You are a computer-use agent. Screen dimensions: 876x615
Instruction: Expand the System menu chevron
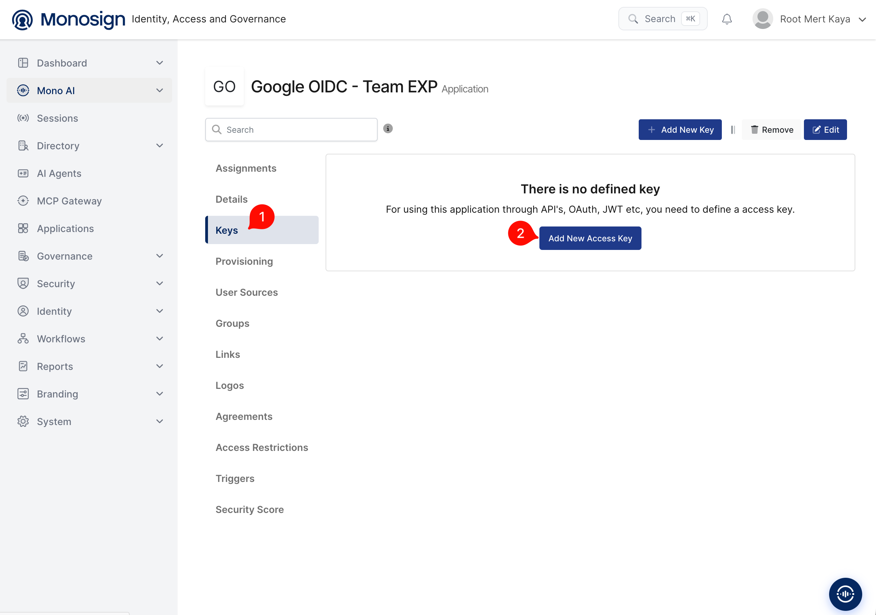(159, 421)
